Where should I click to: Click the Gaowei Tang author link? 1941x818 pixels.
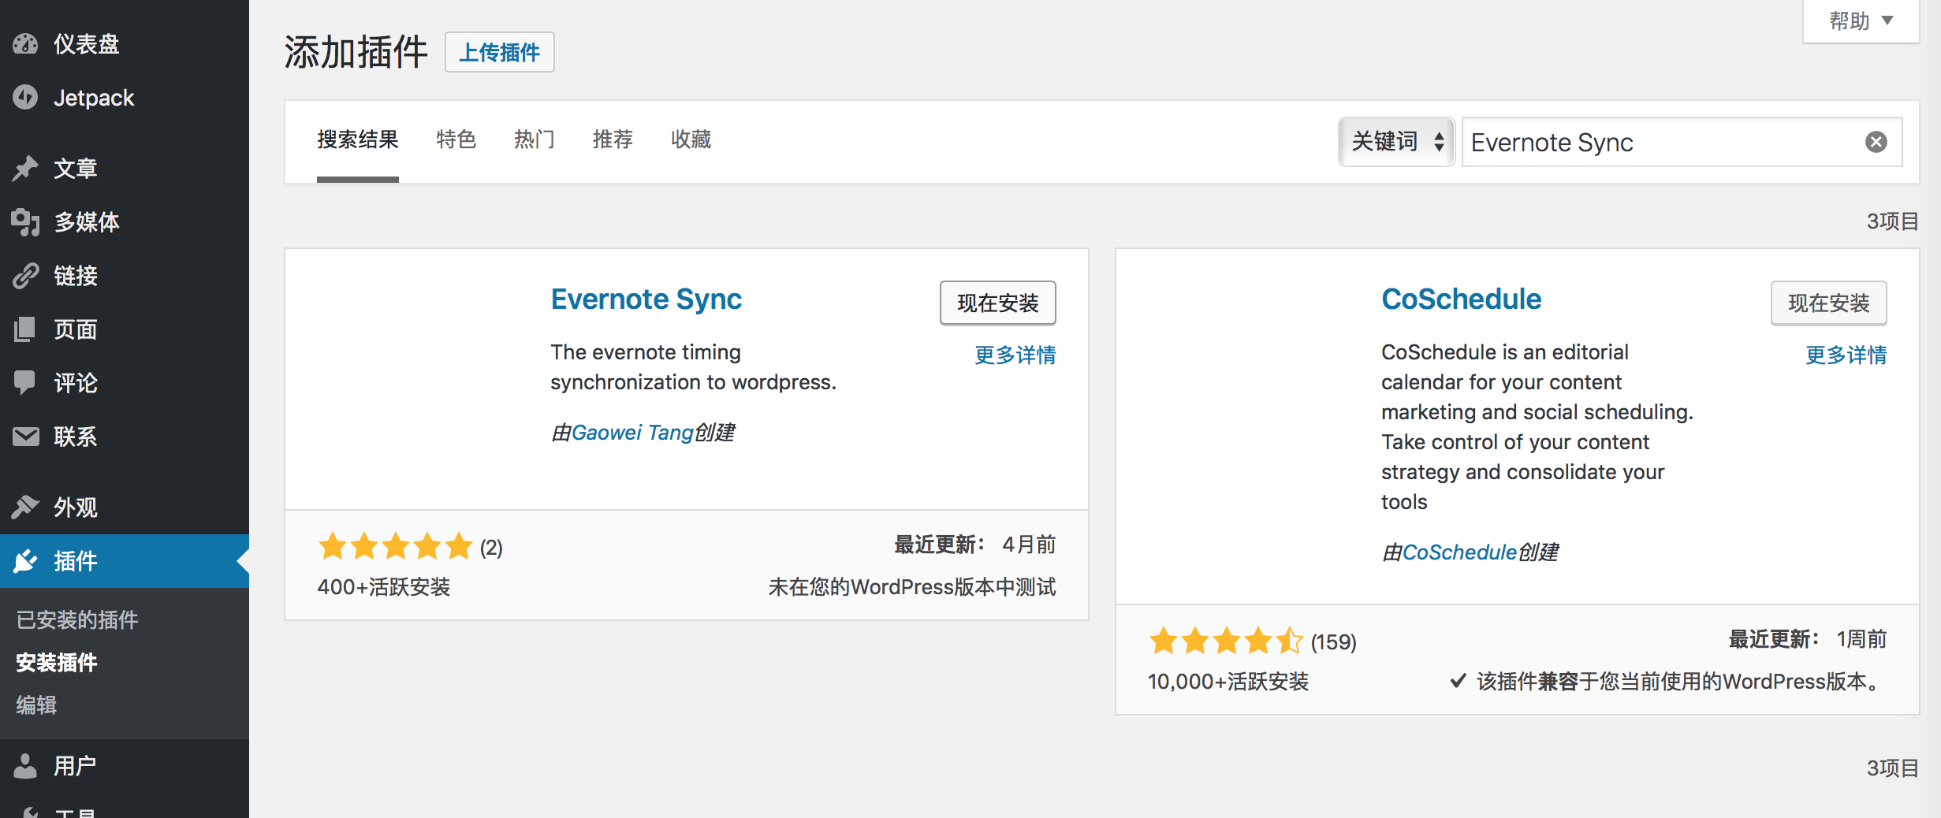[631, 433]
